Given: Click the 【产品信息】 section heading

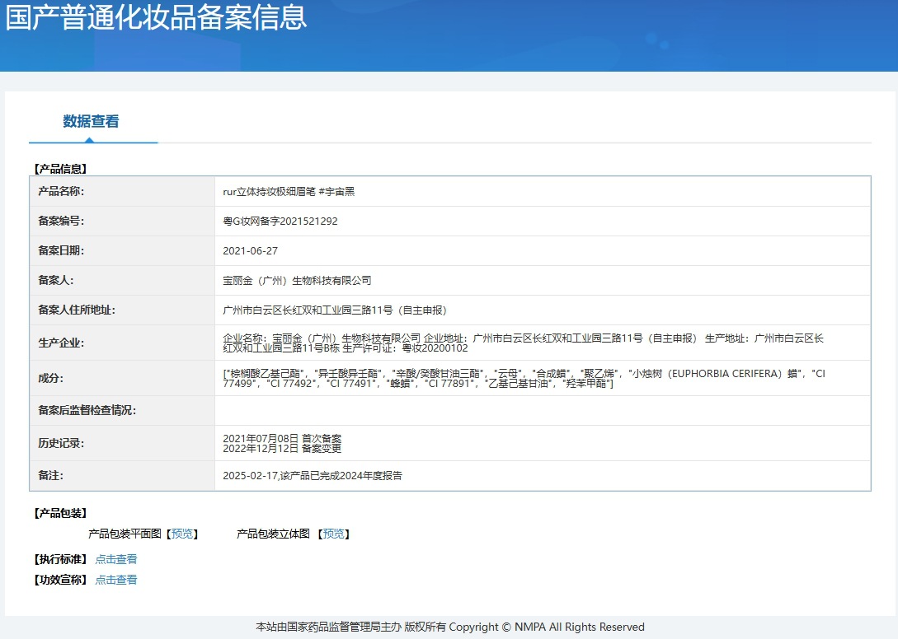Looking at the screenshot, I should (60, 169).
